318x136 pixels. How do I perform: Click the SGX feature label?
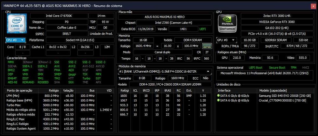pos(71,82)
